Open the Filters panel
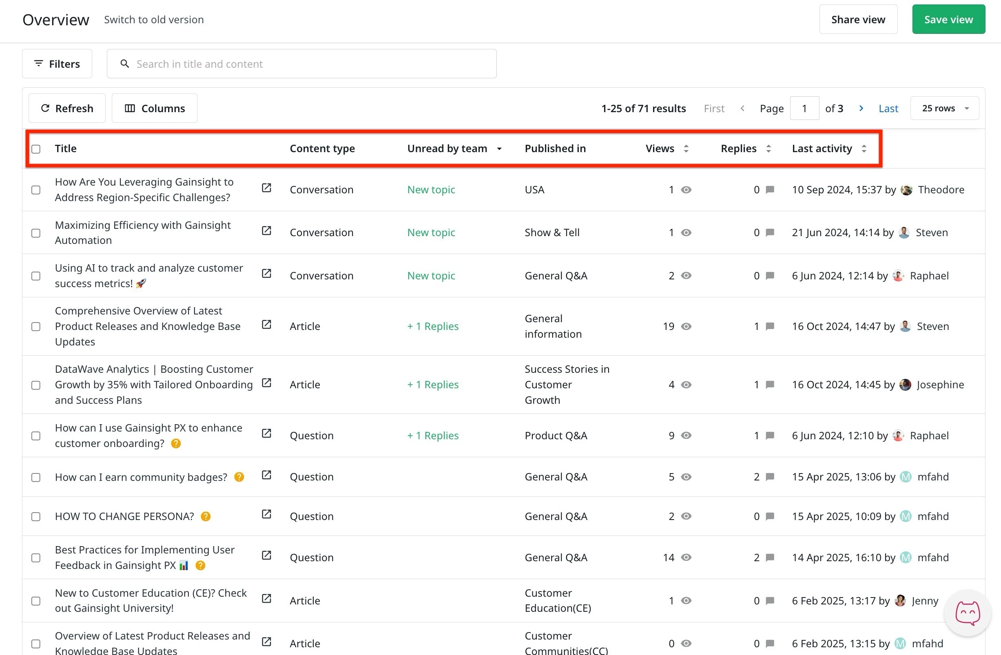The width and height of the screenshot is (1001, 655). [57, 64]
